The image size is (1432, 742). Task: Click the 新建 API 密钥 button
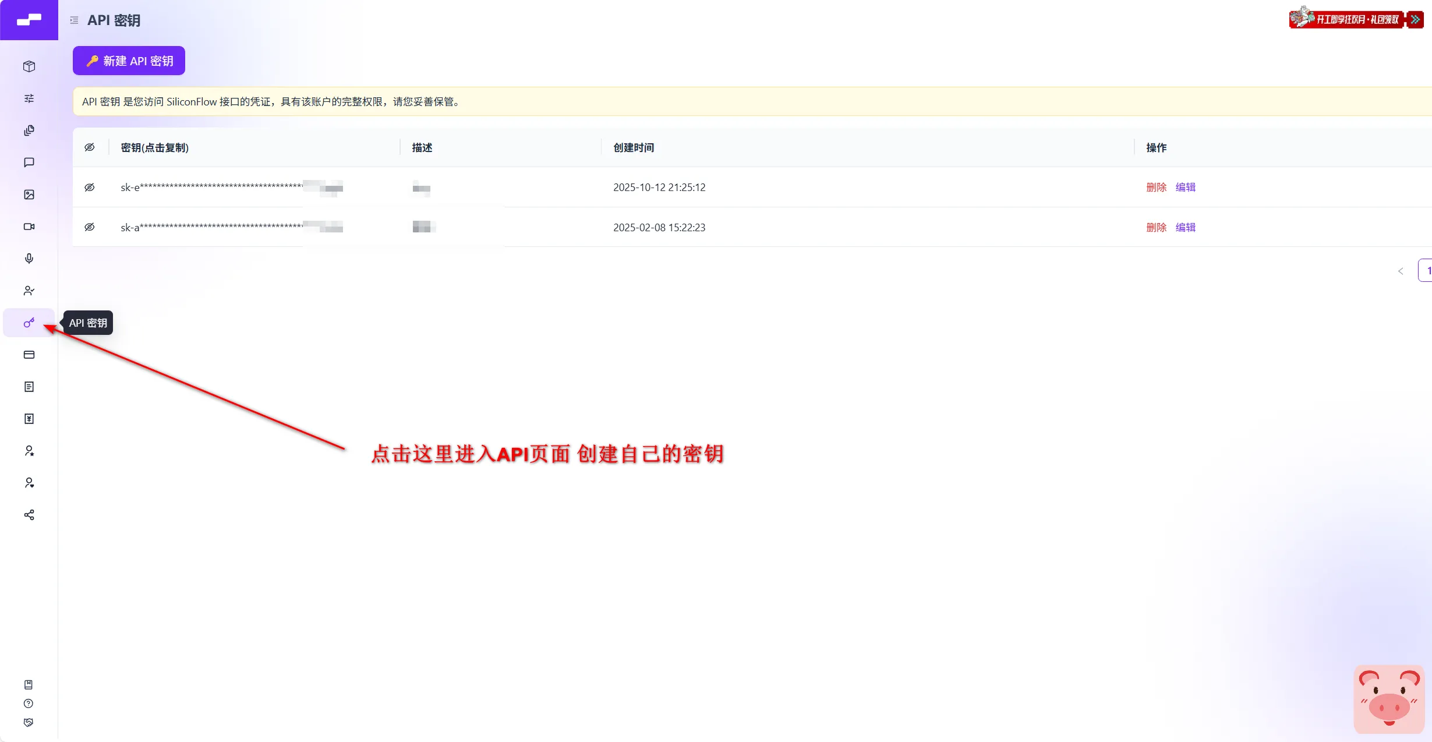click(x=129, y=61)
